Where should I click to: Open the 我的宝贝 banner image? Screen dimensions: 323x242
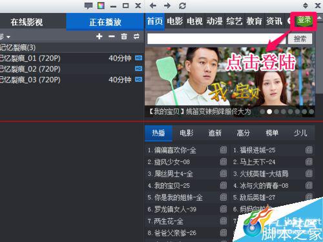click(230, 76)
